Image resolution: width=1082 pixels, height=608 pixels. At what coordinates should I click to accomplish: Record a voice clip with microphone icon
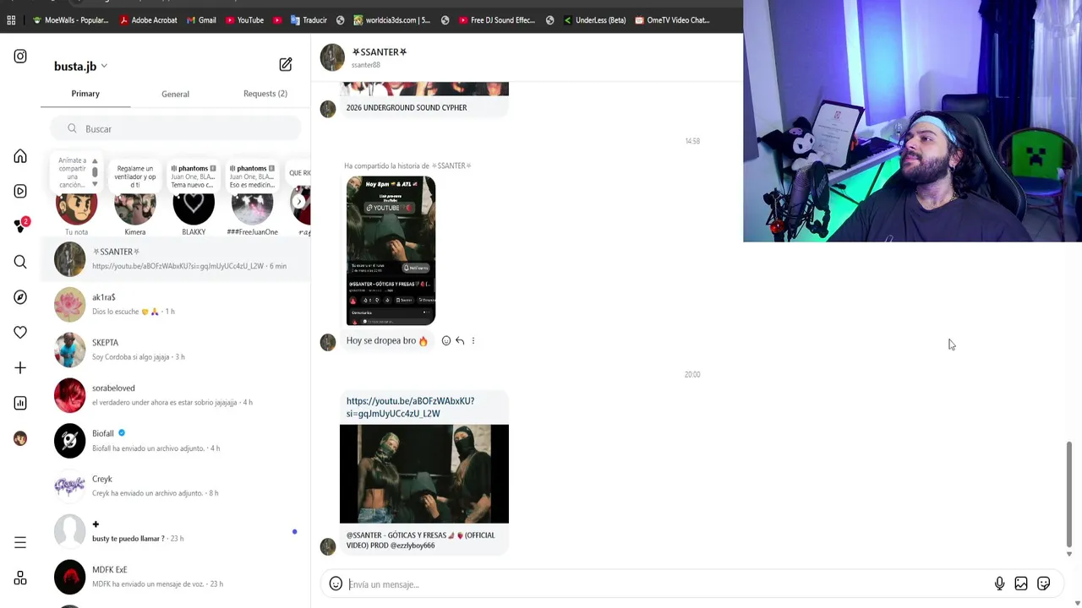tap(999, 584)
